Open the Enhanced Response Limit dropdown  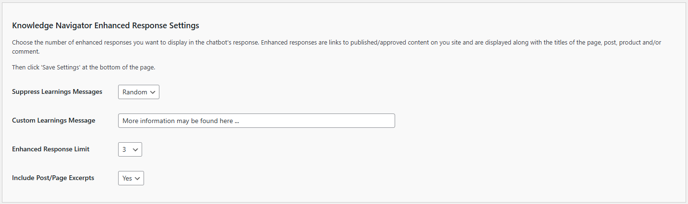coord(130,149)
